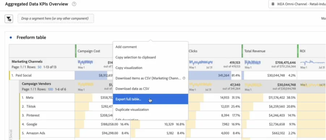Select the Total Revenue column header

coord(255,51)
